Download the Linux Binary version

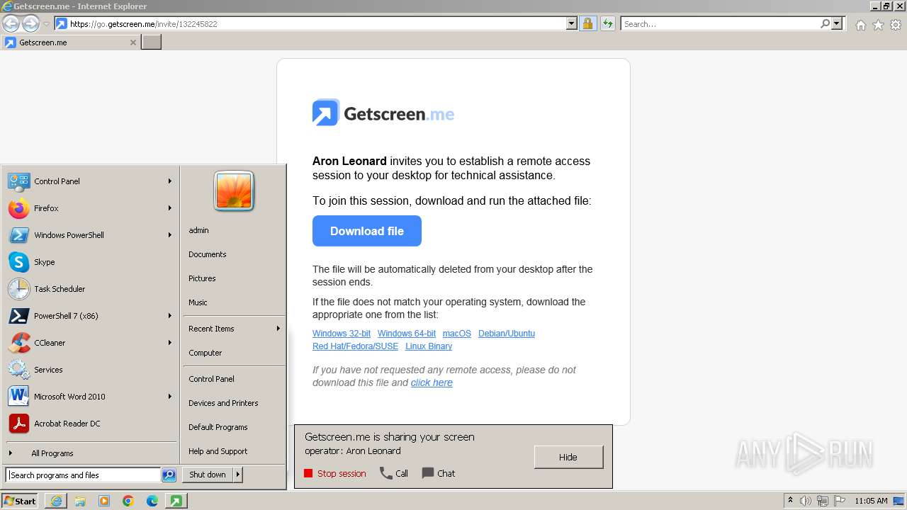click(x=429, y=346)
